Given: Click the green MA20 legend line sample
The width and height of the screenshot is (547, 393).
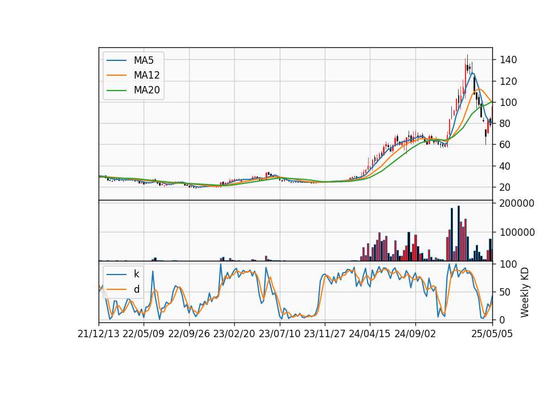Looking at the screenshot, I should click(x=116, y=91).
